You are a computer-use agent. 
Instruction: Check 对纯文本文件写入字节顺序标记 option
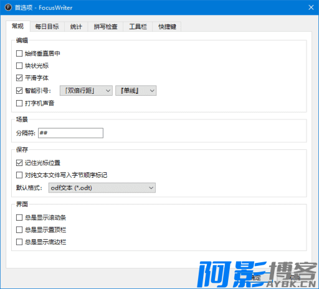pos(19,175)
